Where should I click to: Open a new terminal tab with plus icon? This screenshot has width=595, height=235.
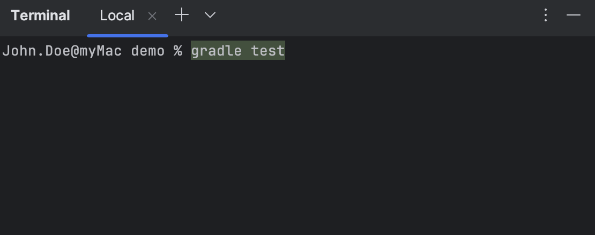182,15
